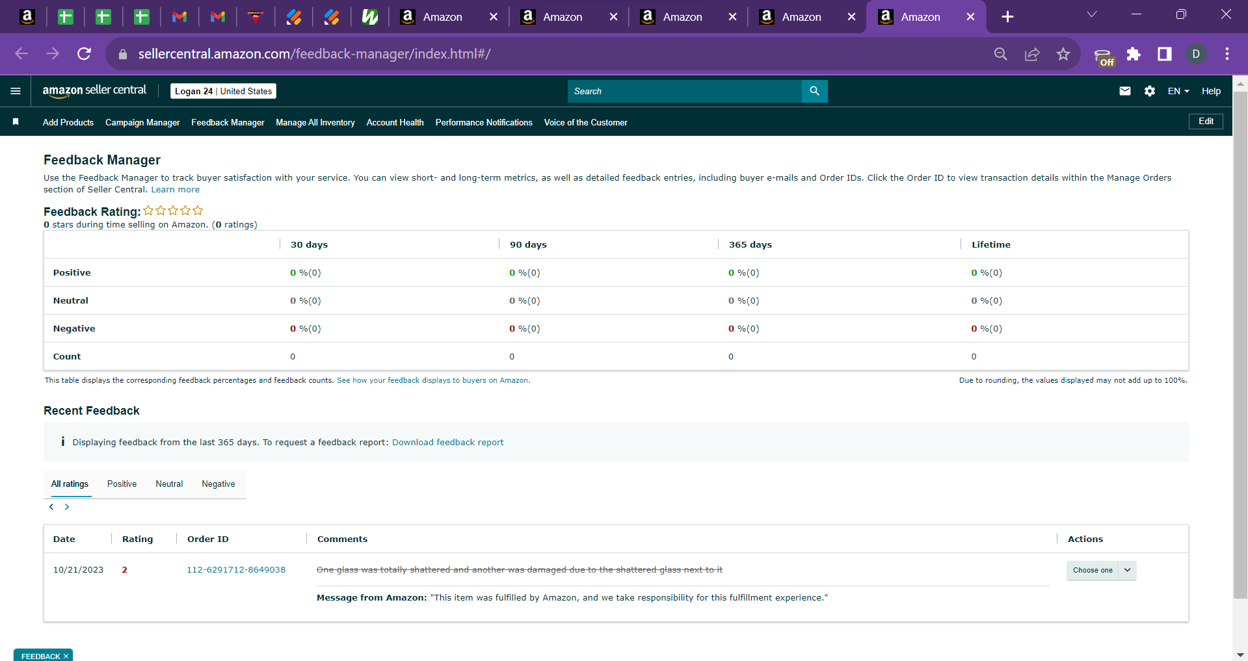
Task: Click the struck-through shattered glass comment
Action: click(520, 570)
